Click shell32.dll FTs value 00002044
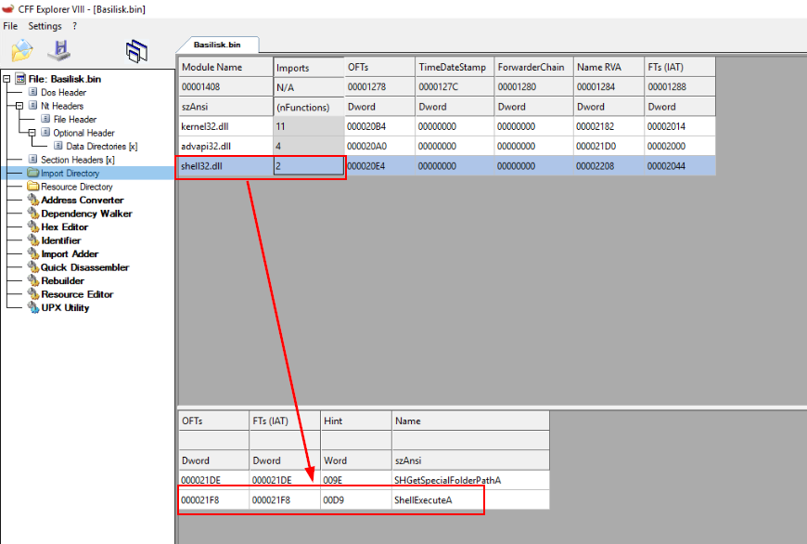 coord(666,166)
